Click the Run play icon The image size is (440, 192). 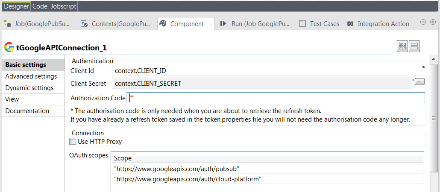click(x=223, y=23)
